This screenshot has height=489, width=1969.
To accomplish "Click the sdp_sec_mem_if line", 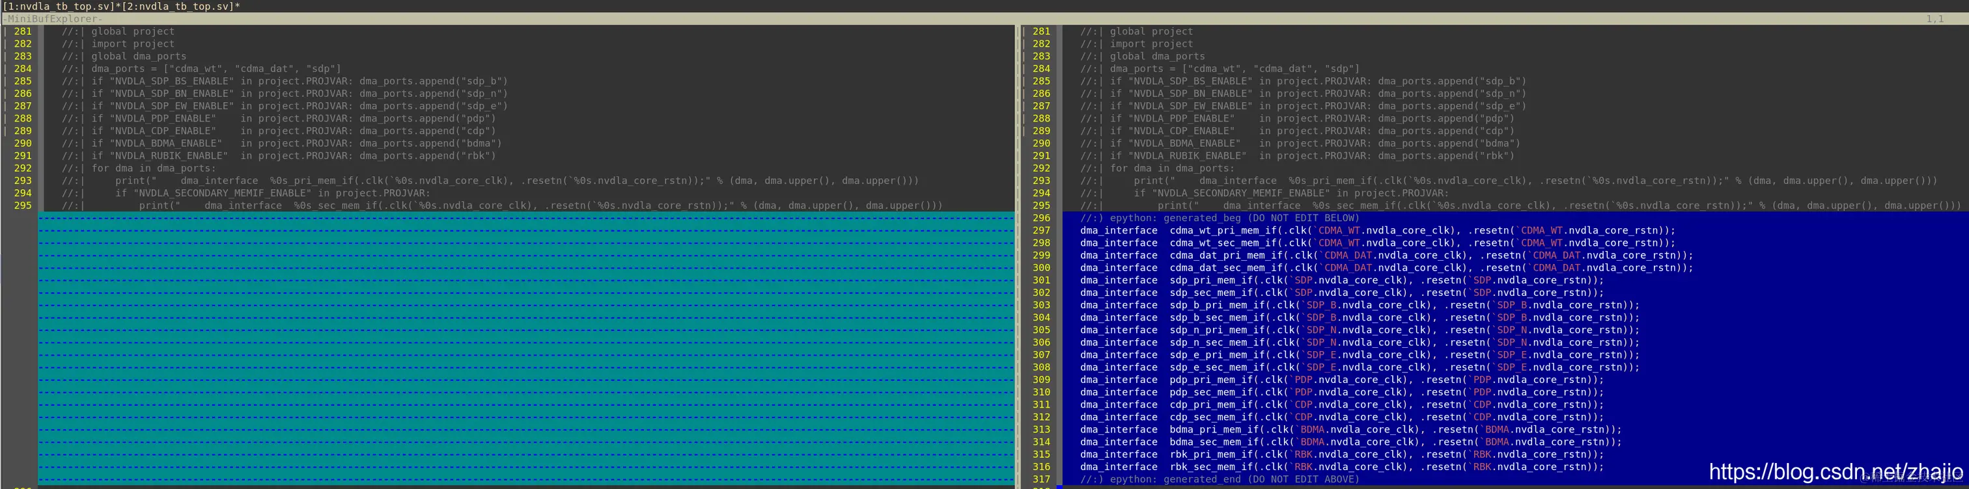I will click(x=1342, y=292).
